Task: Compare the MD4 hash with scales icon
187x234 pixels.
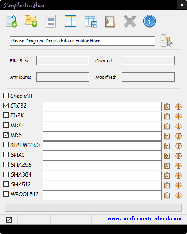Action: tap(178, 126)
